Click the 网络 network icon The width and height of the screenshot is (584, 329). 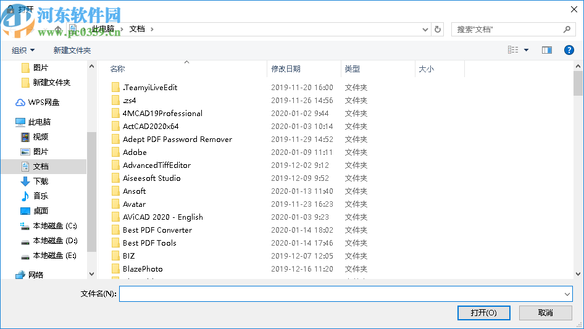tap(20, 275)
